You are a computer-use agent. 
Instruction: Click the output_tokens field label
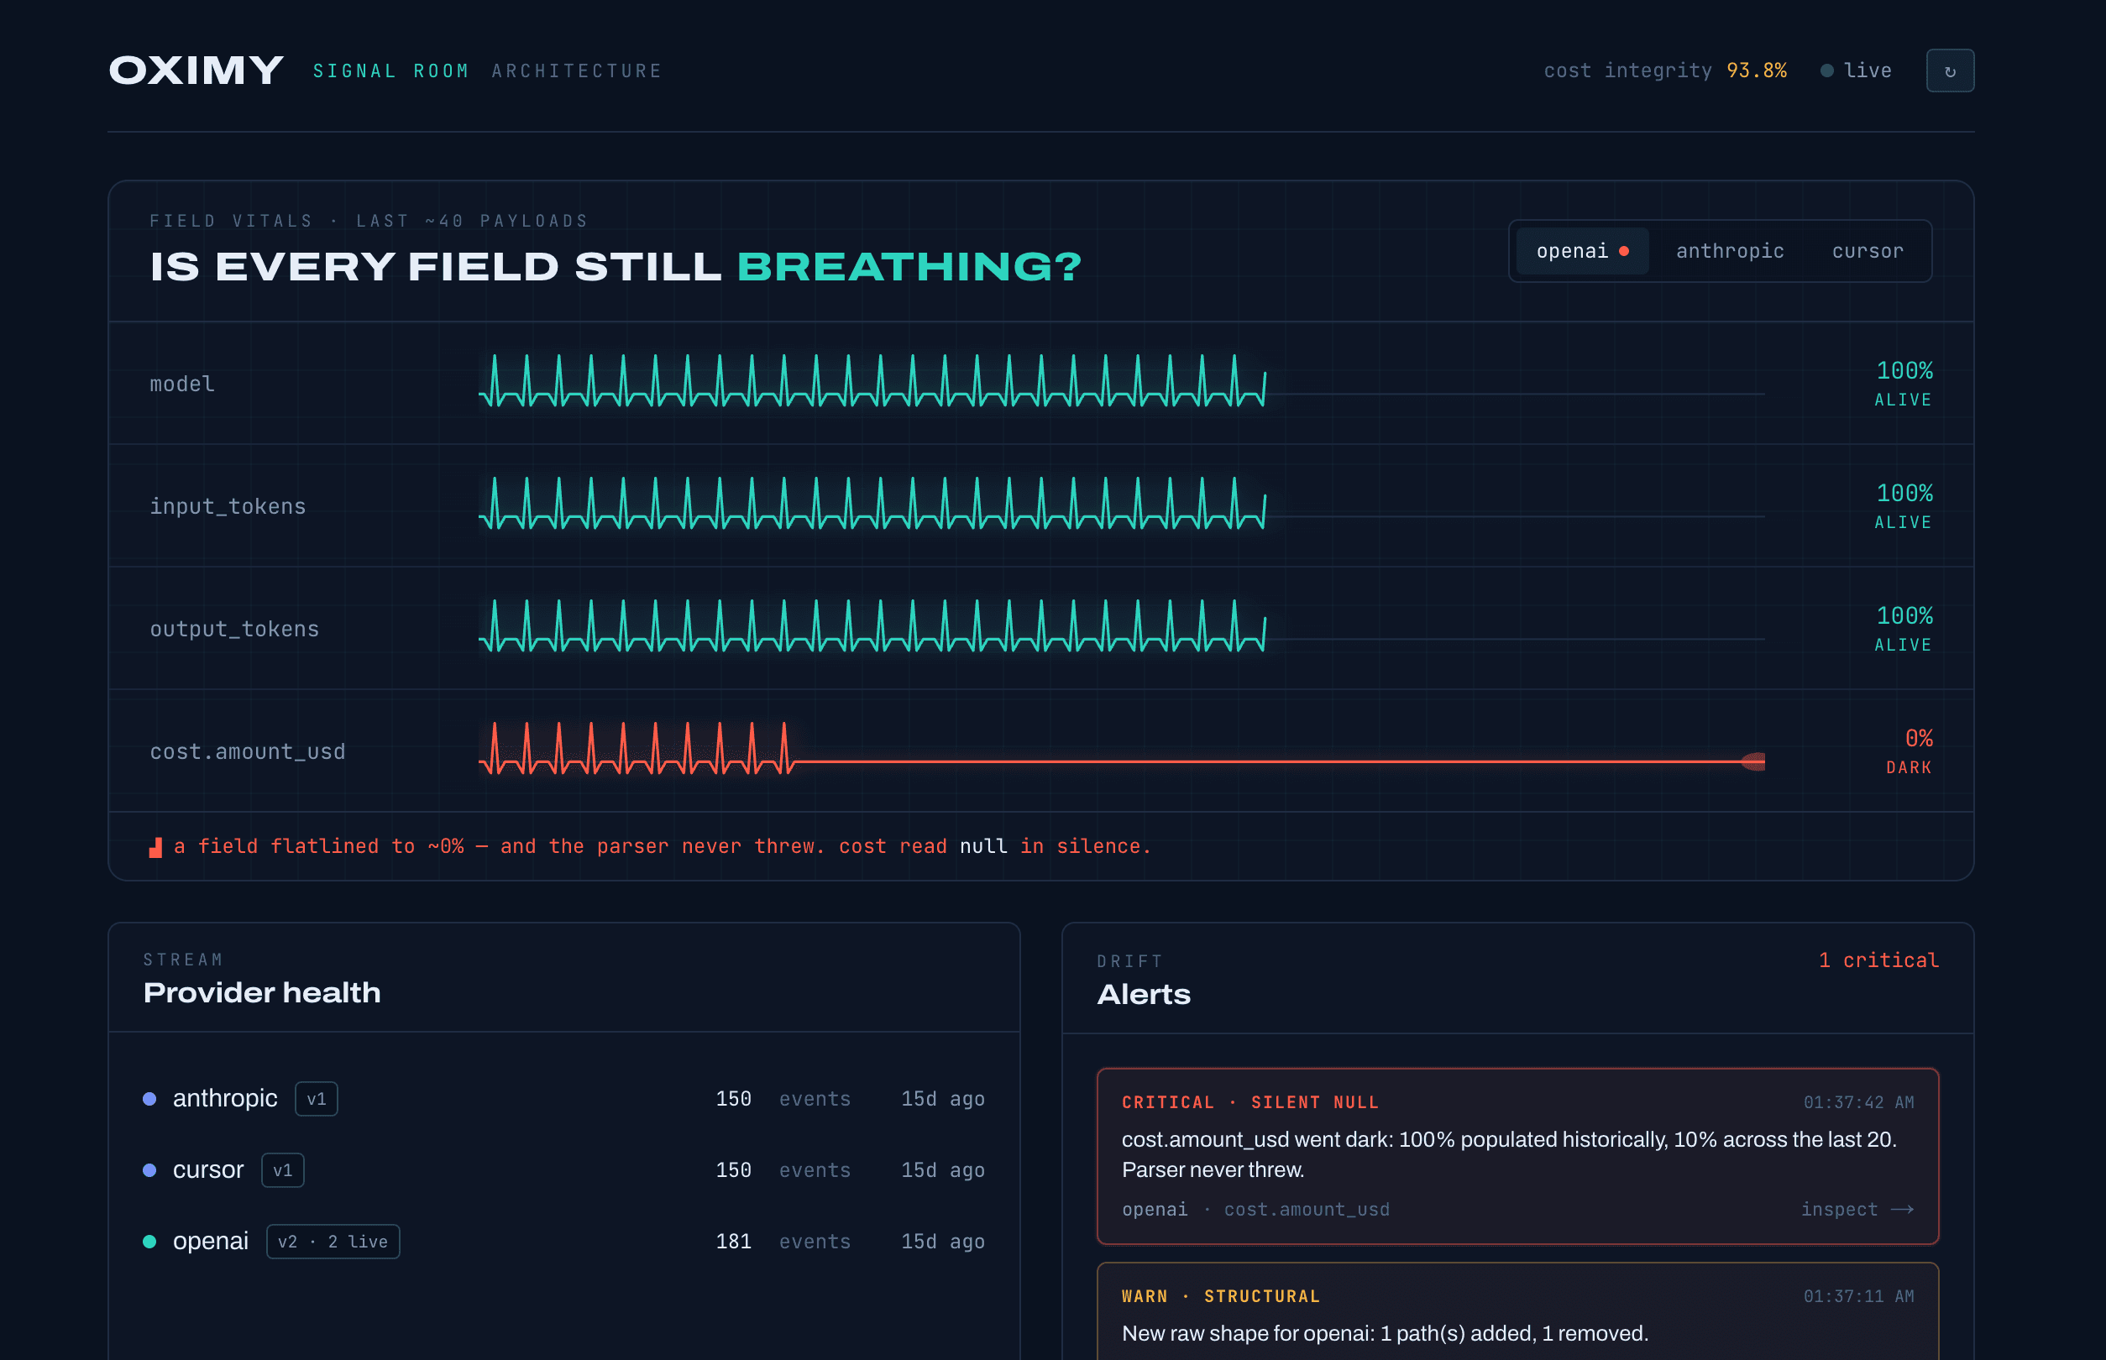(234, 629)
